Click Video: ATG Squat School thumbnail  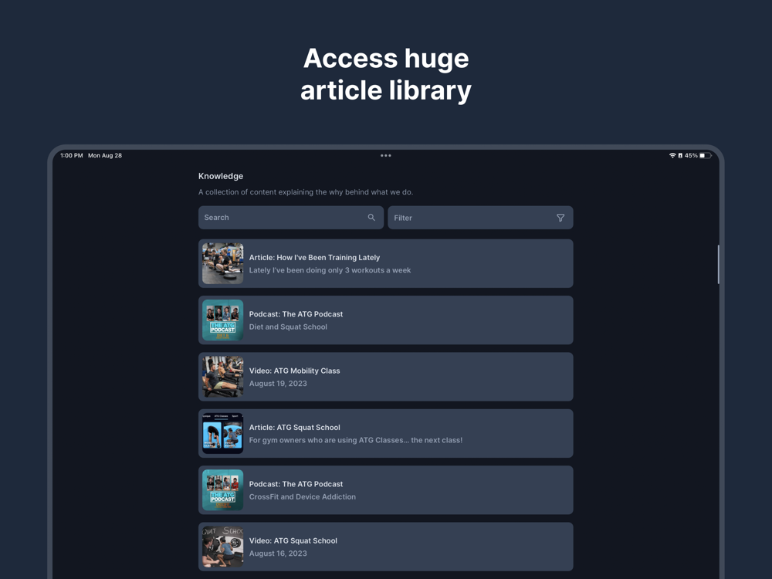point(222,547)
